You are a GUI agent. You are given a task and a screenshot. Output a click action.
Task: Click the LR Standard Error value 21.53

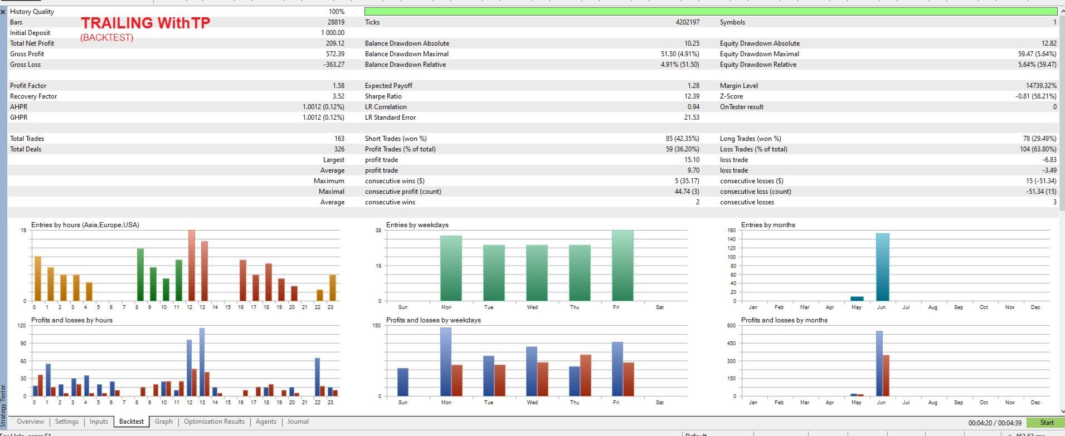(x=692, y=117)
